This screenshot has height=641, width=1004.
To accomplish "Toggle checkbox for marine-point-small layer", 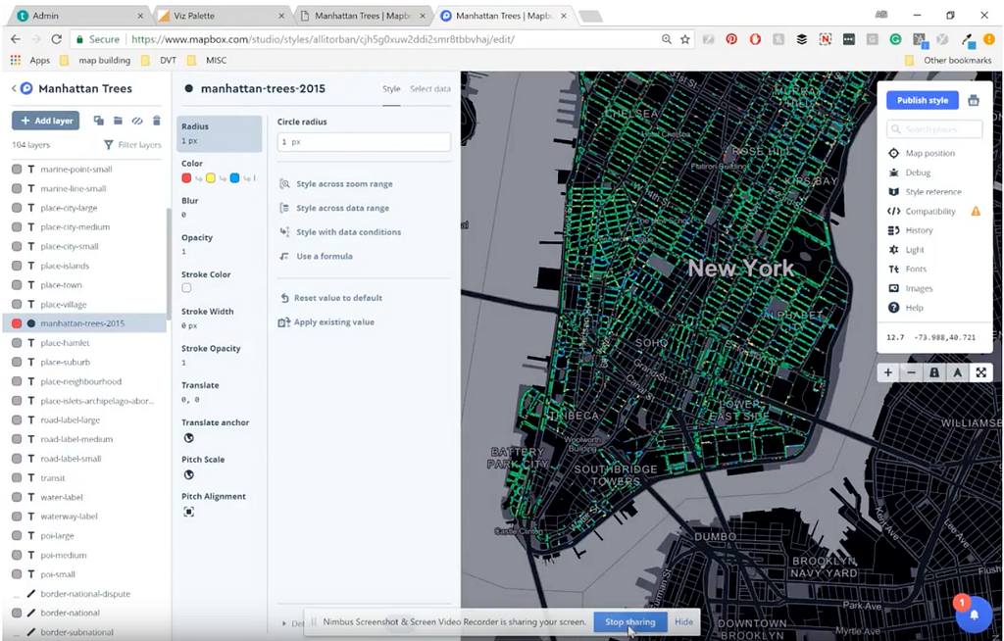I will tap(17, 169).
